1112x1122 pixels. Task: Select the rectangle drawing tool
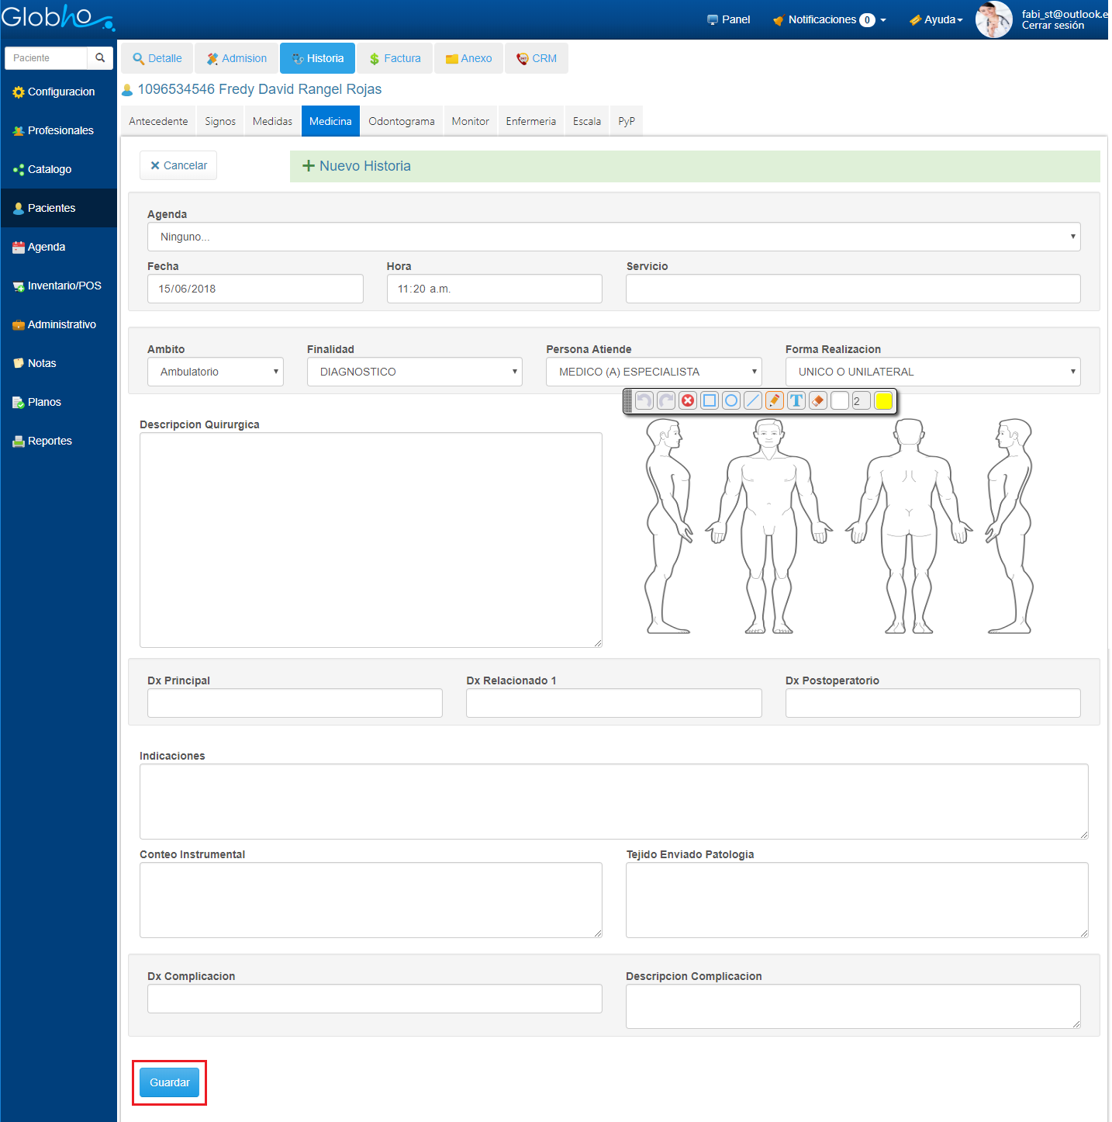pos(709,400)
